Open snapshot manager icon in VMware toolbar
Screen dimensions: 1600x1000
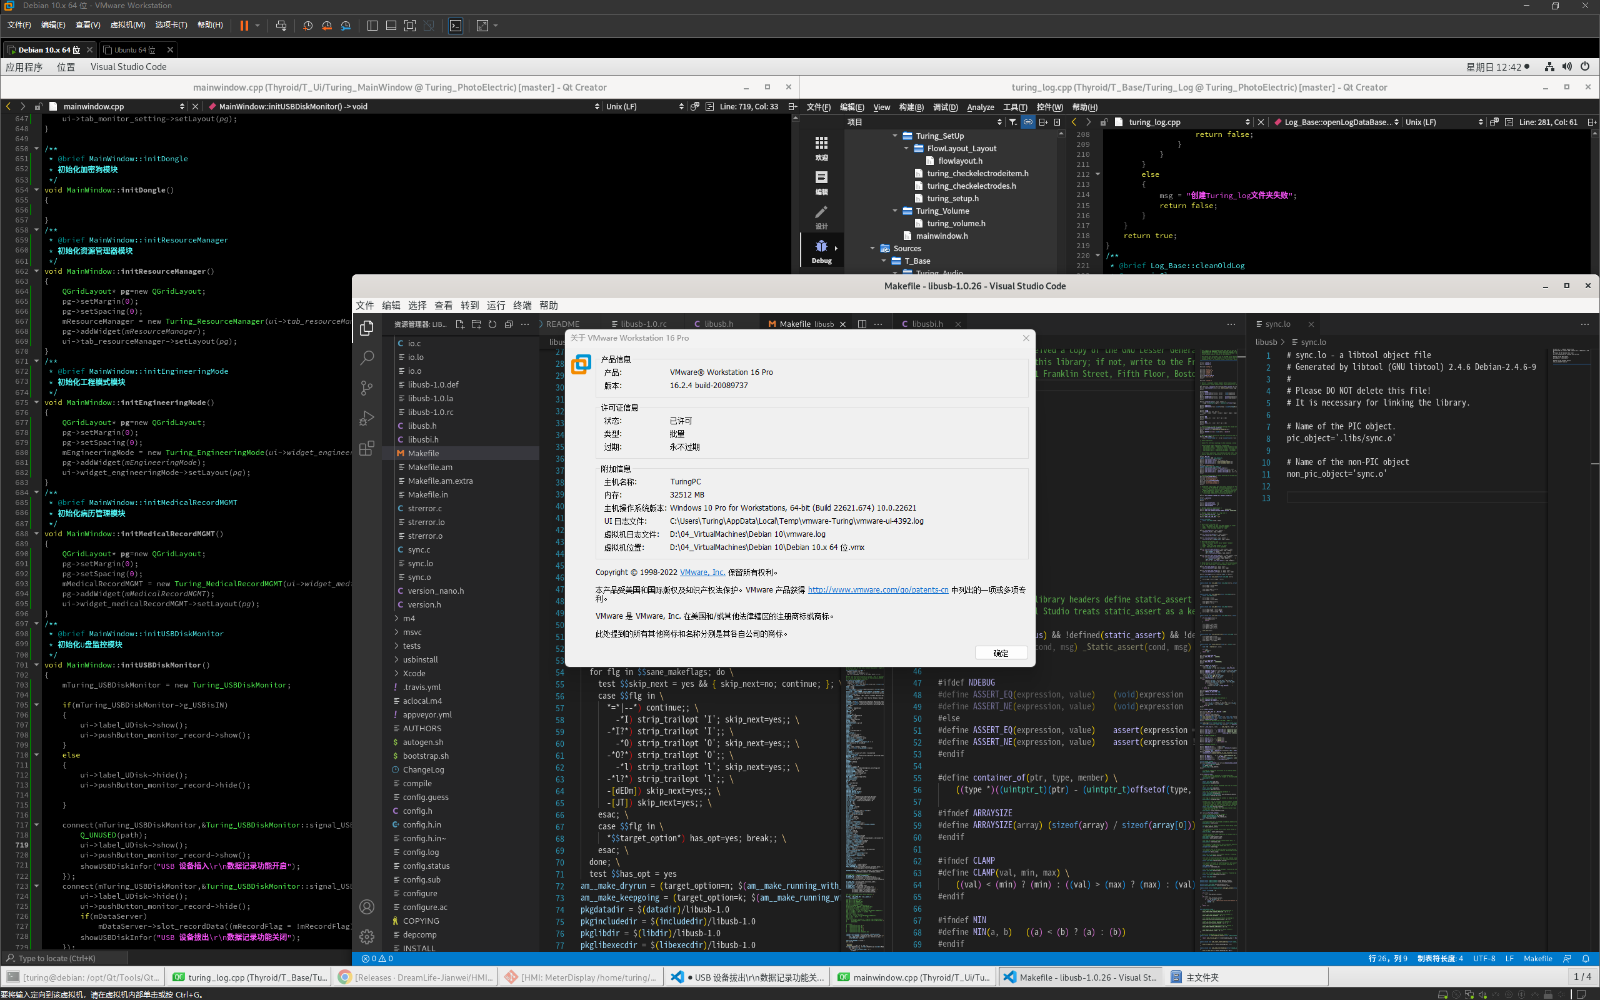[346, 25]
